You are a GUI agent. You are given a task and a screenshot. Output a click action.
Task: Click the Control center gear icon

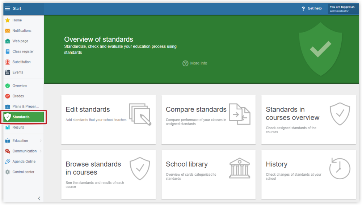pos(8,172)
